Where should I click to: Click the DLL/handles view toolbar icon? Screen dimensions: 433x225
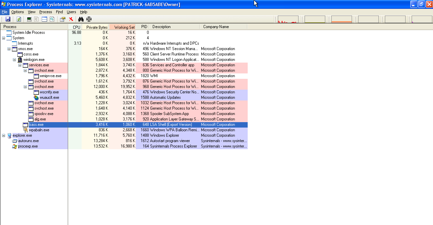coord(52,19)
